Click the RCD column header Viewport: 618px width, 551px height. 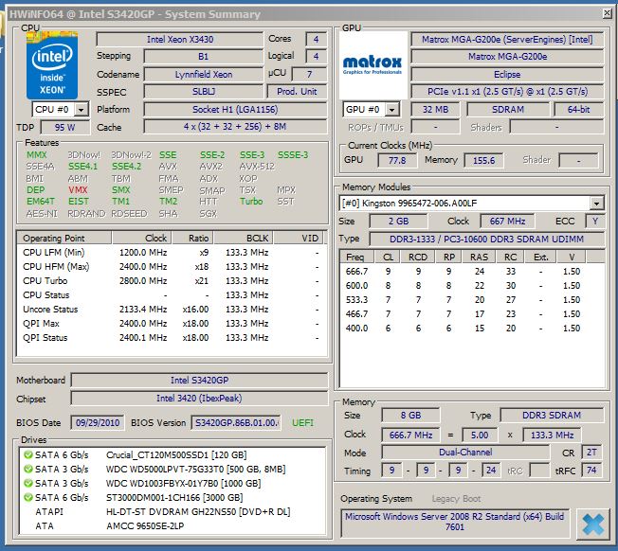(x=418, y=257)
